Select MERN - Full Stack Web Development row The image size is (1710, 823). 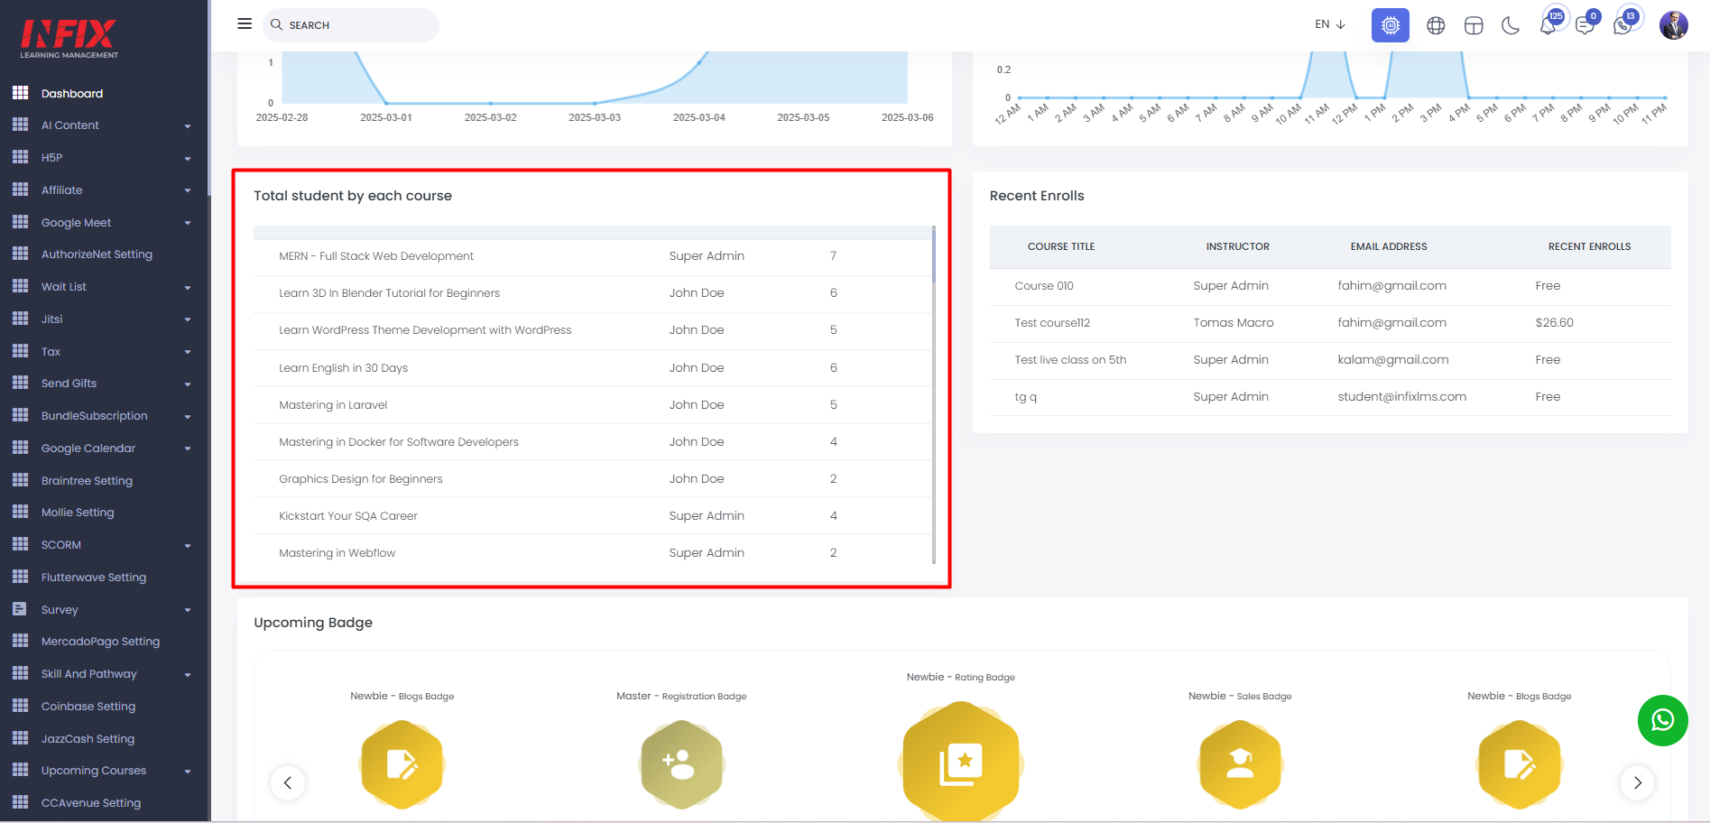coord(592,256)
